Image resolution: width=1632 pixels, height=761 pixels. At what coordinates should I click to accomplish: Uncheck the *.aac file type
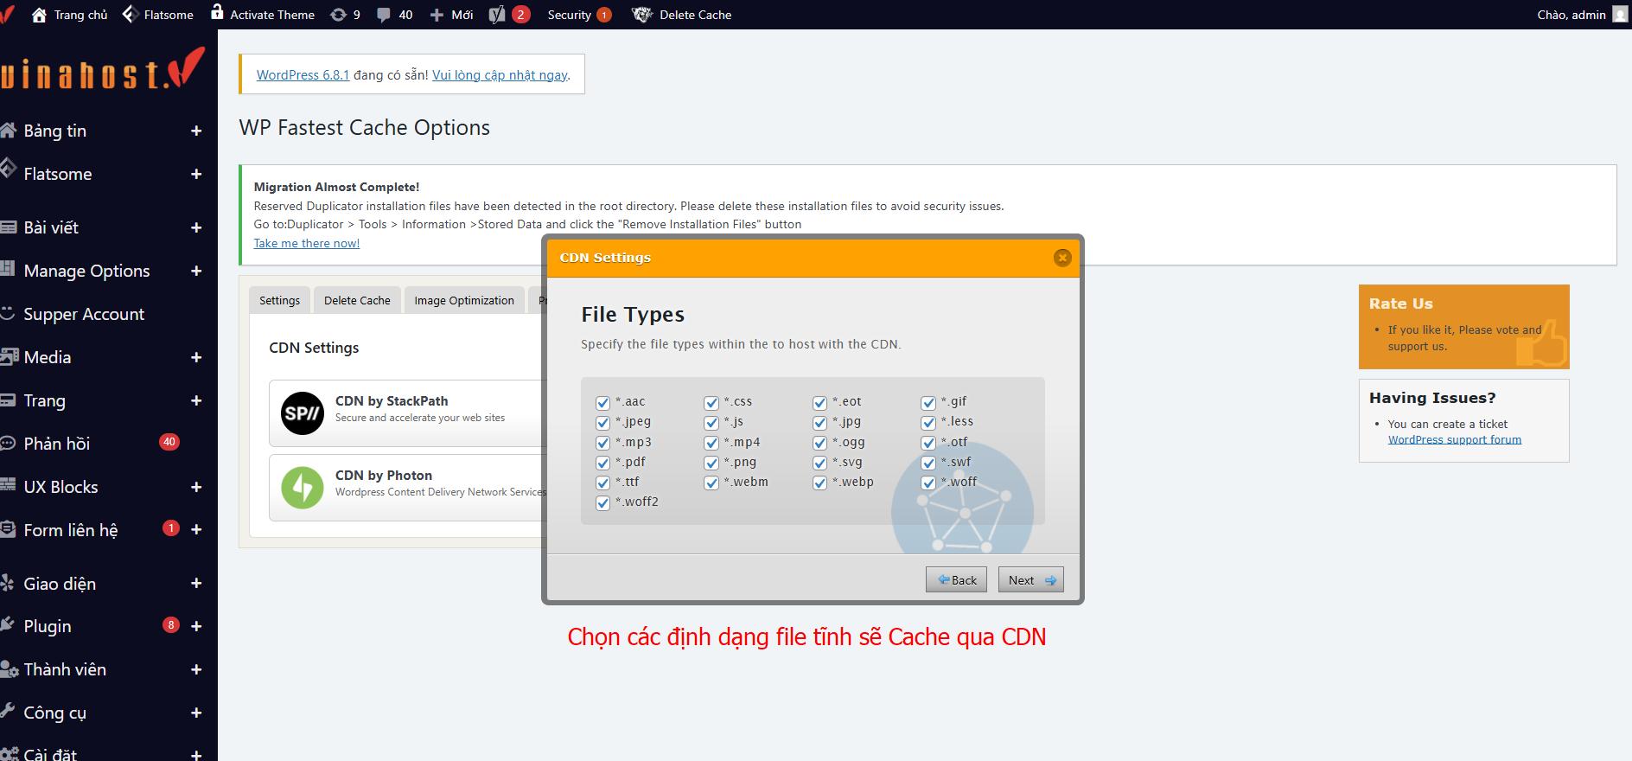(x=603, y=403)
